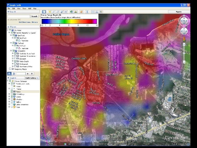This screenshot has width=197, height=148.
Task: Expand the Weather layer tree node
Action: pyautogui.click(x=9, y=99)
